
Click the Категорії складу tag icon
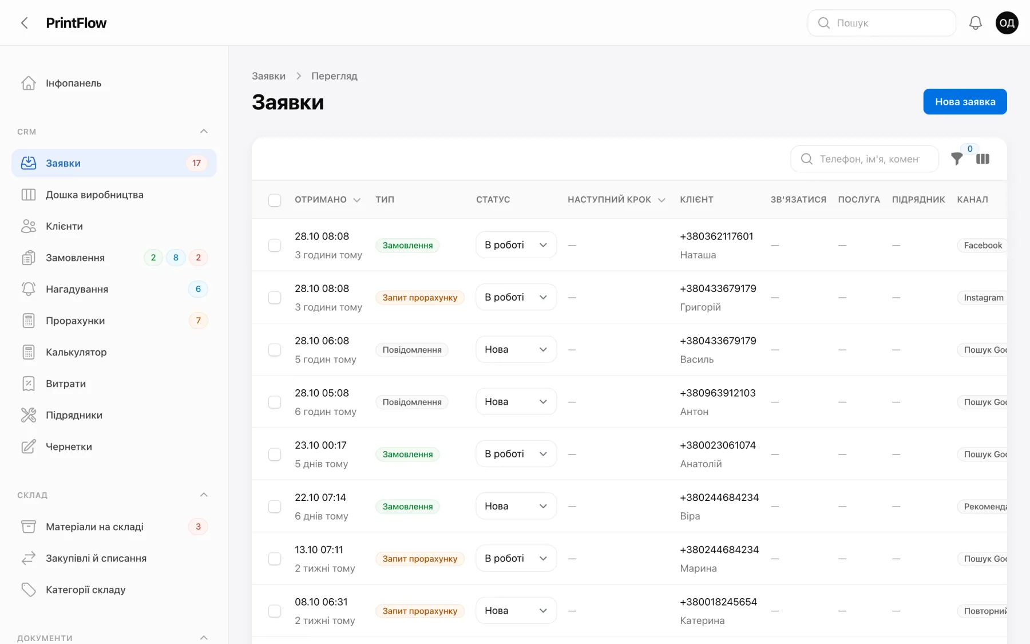click(x=29, y=590)
